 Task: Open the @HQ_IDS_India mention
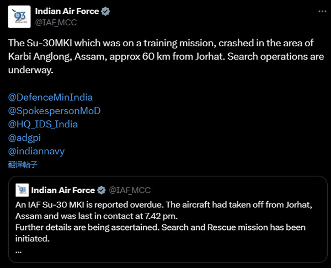[43, 124]
